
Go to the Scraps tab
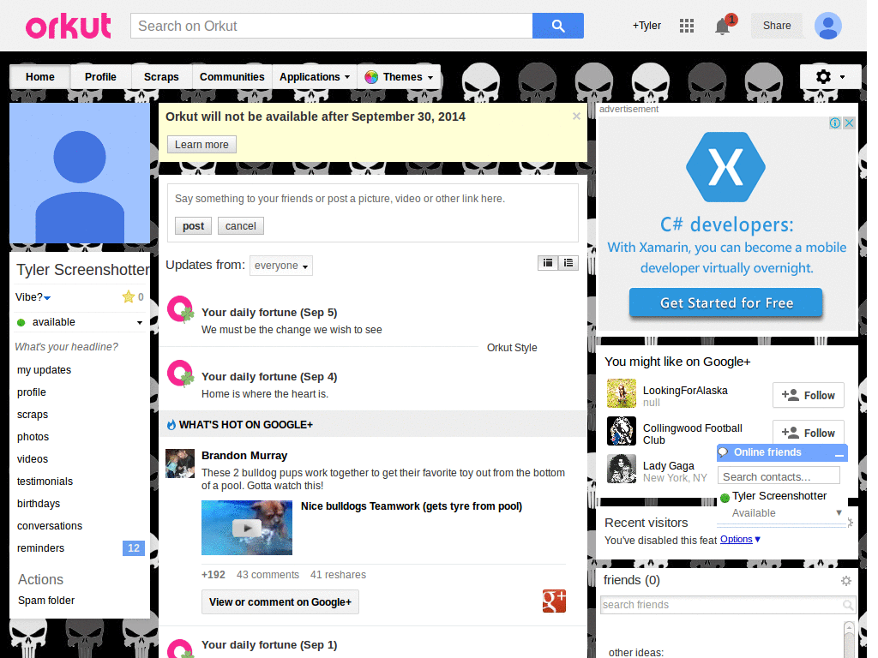tap(161, 76)
